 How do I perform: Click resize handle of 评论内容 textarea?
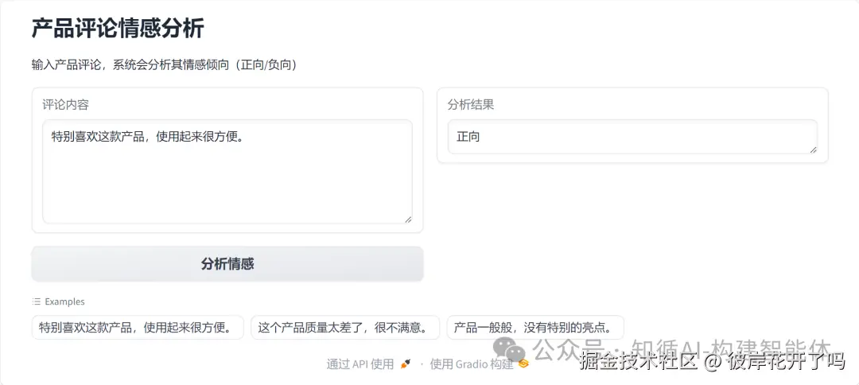tap(407, 219)
